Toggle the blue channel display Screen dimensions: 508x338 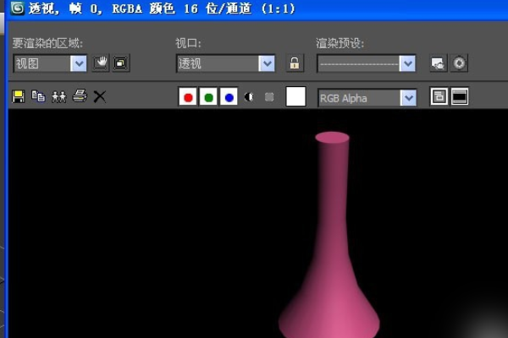coord(229,96)
